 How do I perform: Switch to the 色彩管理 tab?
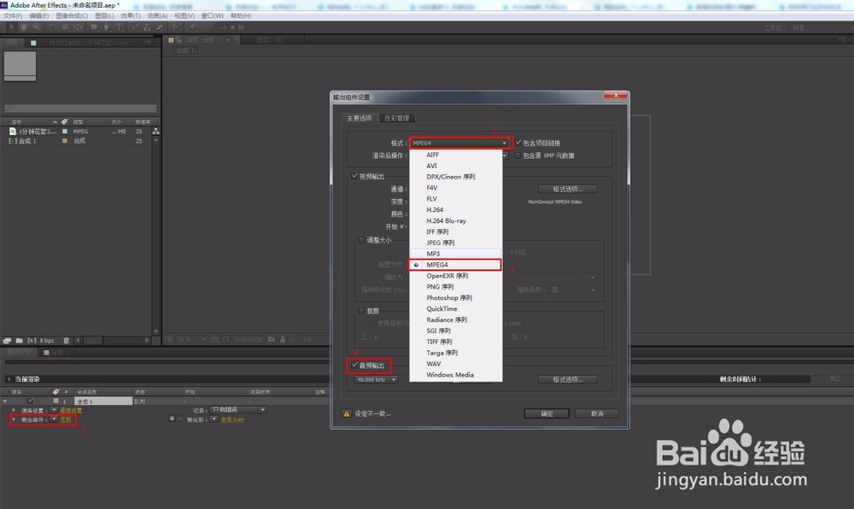397,118
